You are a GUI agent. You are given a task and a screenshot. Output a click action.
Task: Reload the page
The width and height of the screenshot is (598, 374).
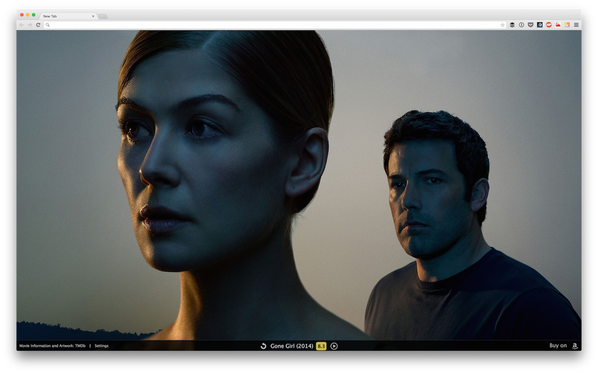click(x=38, y=25)
